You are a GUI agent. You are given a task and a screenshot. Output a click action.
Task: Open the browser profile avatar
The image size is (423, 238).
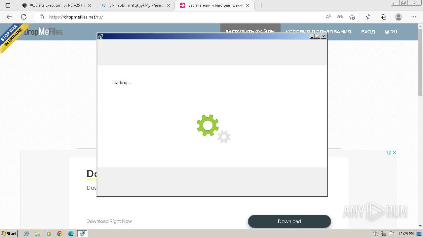coord(399,17)
